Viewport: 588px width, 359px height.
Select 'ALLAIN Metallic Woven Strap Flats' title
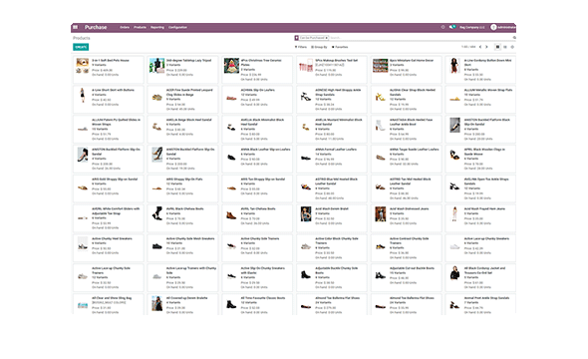pyautogui.click(x=488, y=90)
